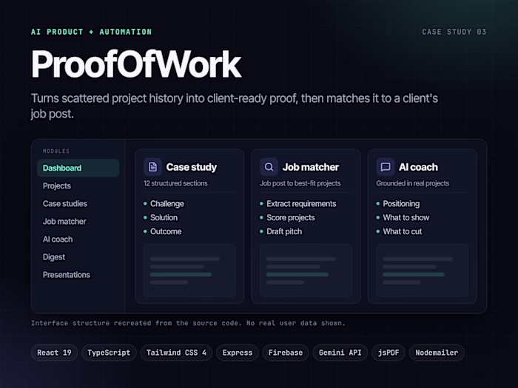This screenshot has width=518, height=388.
Task: Click the Case study document icon
Action: (152, 167)
